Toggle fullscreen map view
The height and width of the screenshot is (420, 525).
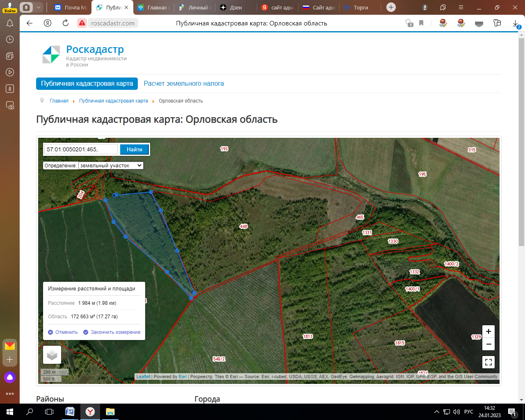[x=488, y=362]
